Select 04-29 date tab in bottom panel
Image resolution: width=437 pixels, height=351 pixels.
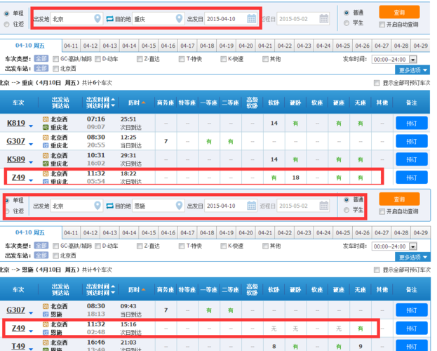pos(420,232)
